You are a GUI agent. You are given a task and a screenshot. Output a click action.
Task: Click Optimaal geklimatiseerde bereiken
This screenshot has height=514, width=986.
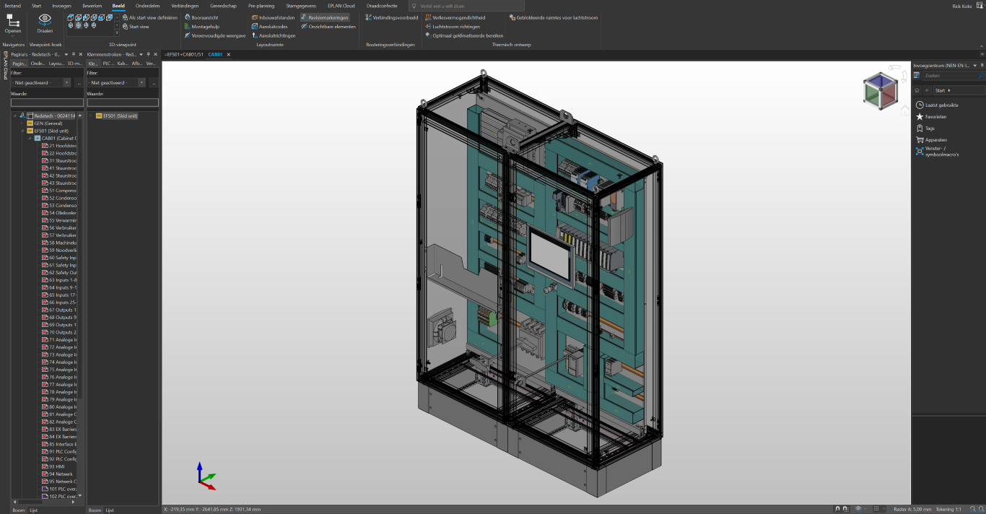pyautogui.click(x=463, y=35)
